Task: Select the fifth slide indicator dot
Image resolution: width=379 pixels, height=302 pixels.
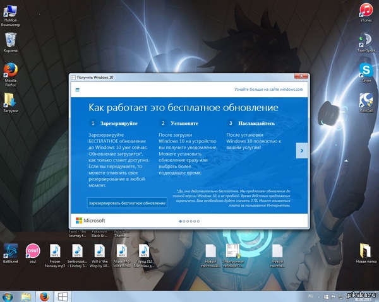Action: 195,221
